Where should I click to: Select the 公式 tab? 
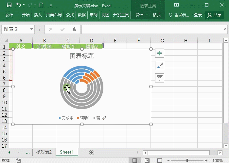tap(70, 15)
